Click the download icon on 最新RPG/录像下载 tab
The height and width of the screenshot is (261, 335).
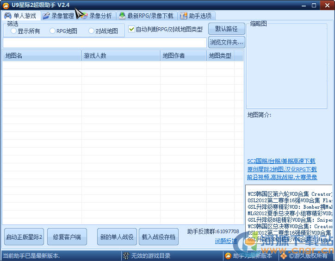coord(122,16)
